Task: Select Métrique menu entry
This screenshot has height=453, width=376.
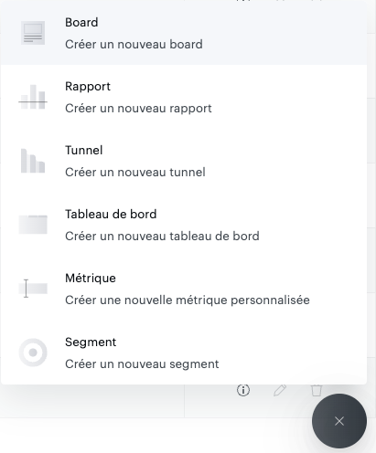Action: coord(184,289)
